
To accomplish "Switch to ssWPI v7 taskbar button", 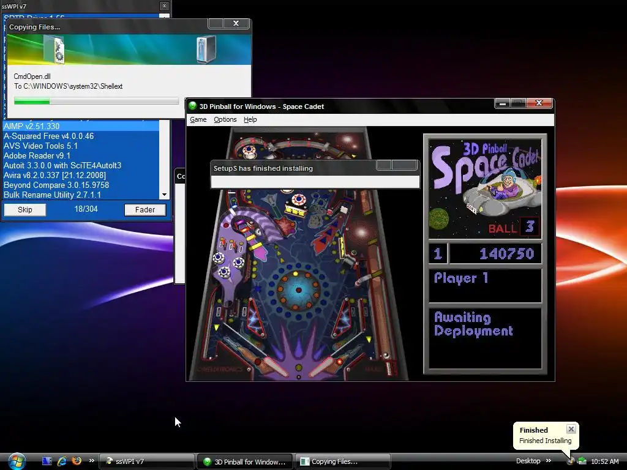I will click(146, 461).
